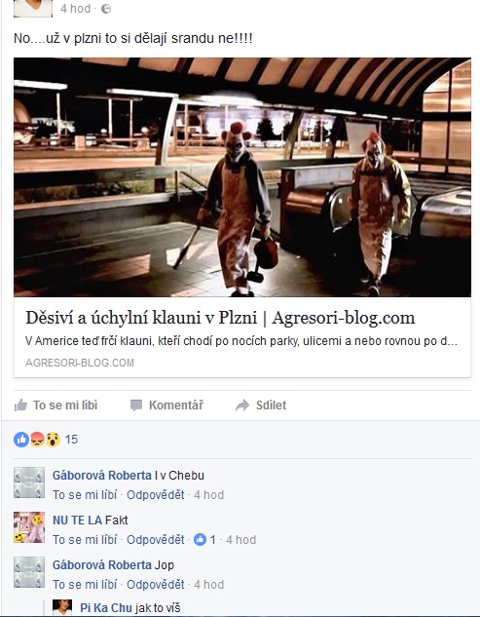The image size is (480, 617).
Task: Reply to NU TE LA's Fakt comment
Action: click(x=155, y=539)
